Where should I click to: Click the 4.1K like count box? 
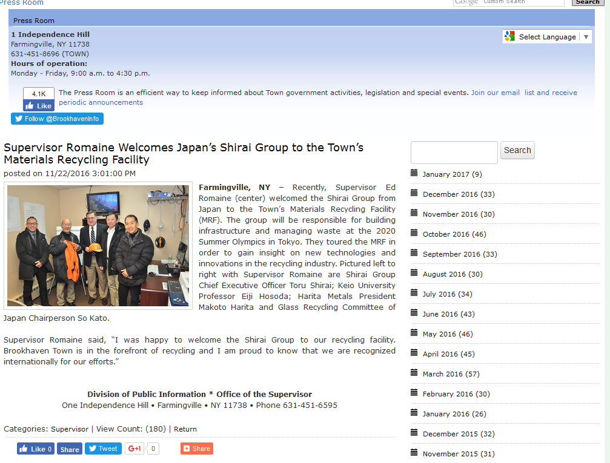[39, 94]
